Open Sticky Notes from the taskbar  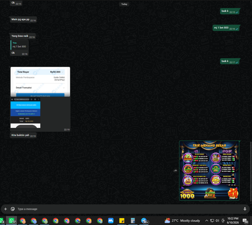[122, 220]
